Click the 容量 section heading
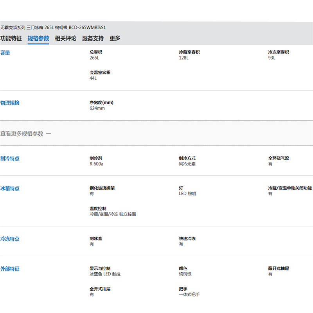This screenshot has width=313, height=313. [5, 53]
